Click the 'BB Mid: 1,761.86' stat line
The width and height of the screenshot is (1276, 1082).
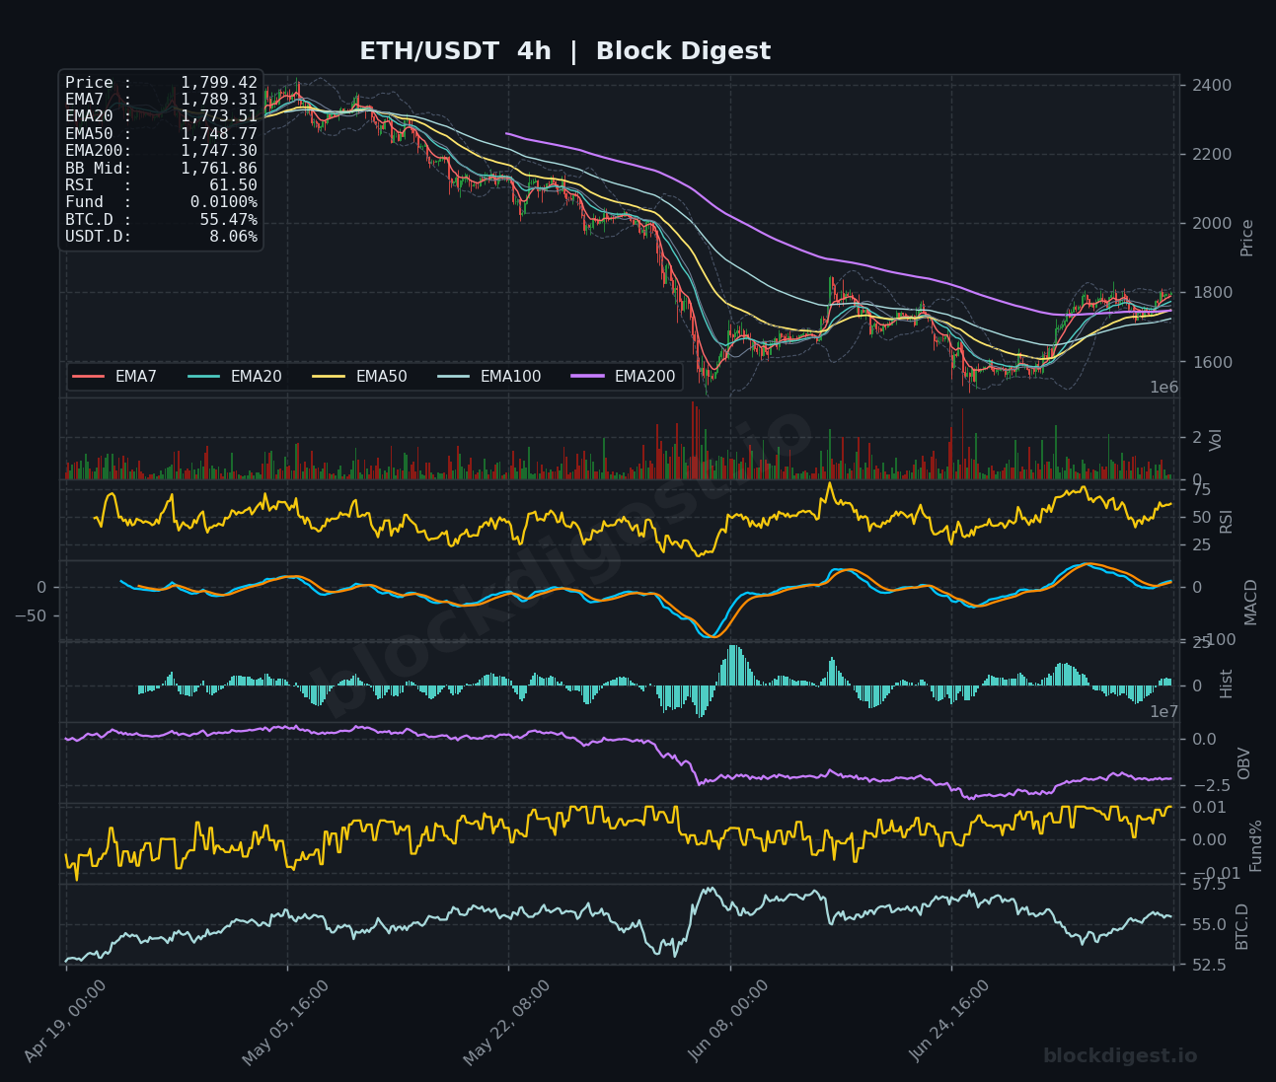[161, 169]
